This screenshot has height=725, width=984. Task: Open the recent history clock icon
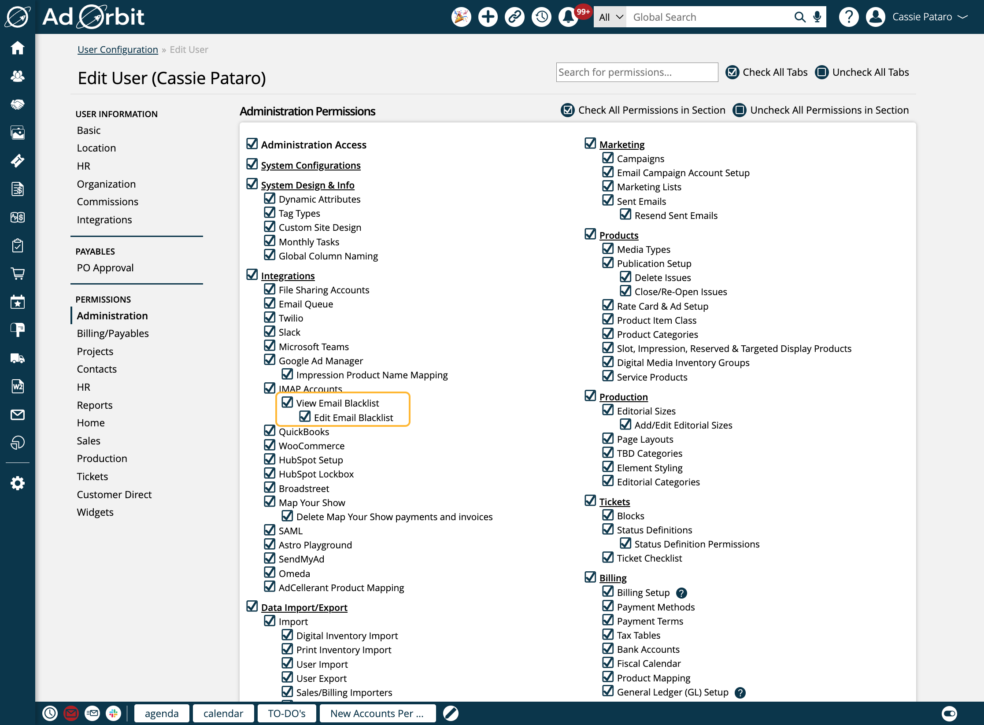[x=541, y=17]
